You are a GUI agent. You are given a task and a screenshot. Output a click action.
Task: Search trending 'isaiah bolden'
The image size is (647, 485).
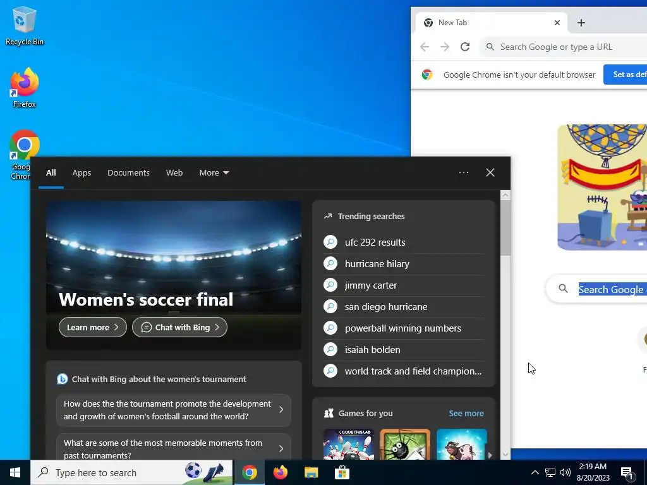(x=404, y=349)
